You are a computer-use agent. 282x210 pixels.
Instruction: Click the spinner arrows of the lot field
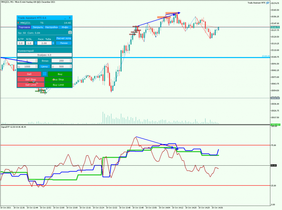(x=36, y=61)
